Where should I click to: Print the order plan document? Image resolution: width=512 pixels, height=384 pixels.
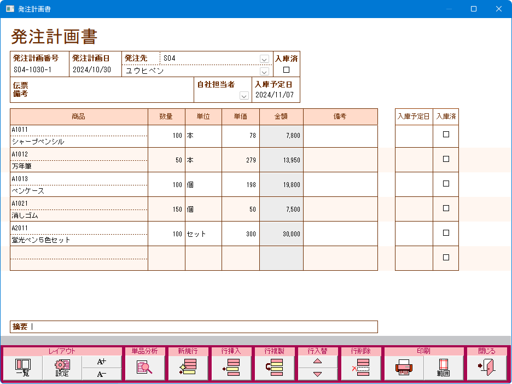click(404, 368)
